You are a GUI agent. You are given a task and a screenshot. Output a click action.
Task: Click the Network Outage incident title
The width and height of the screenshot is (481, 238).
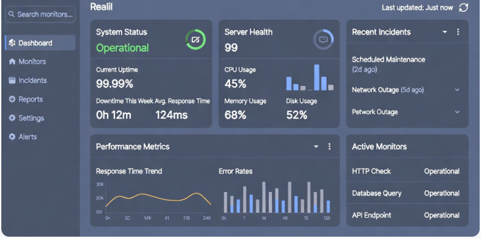375,90
